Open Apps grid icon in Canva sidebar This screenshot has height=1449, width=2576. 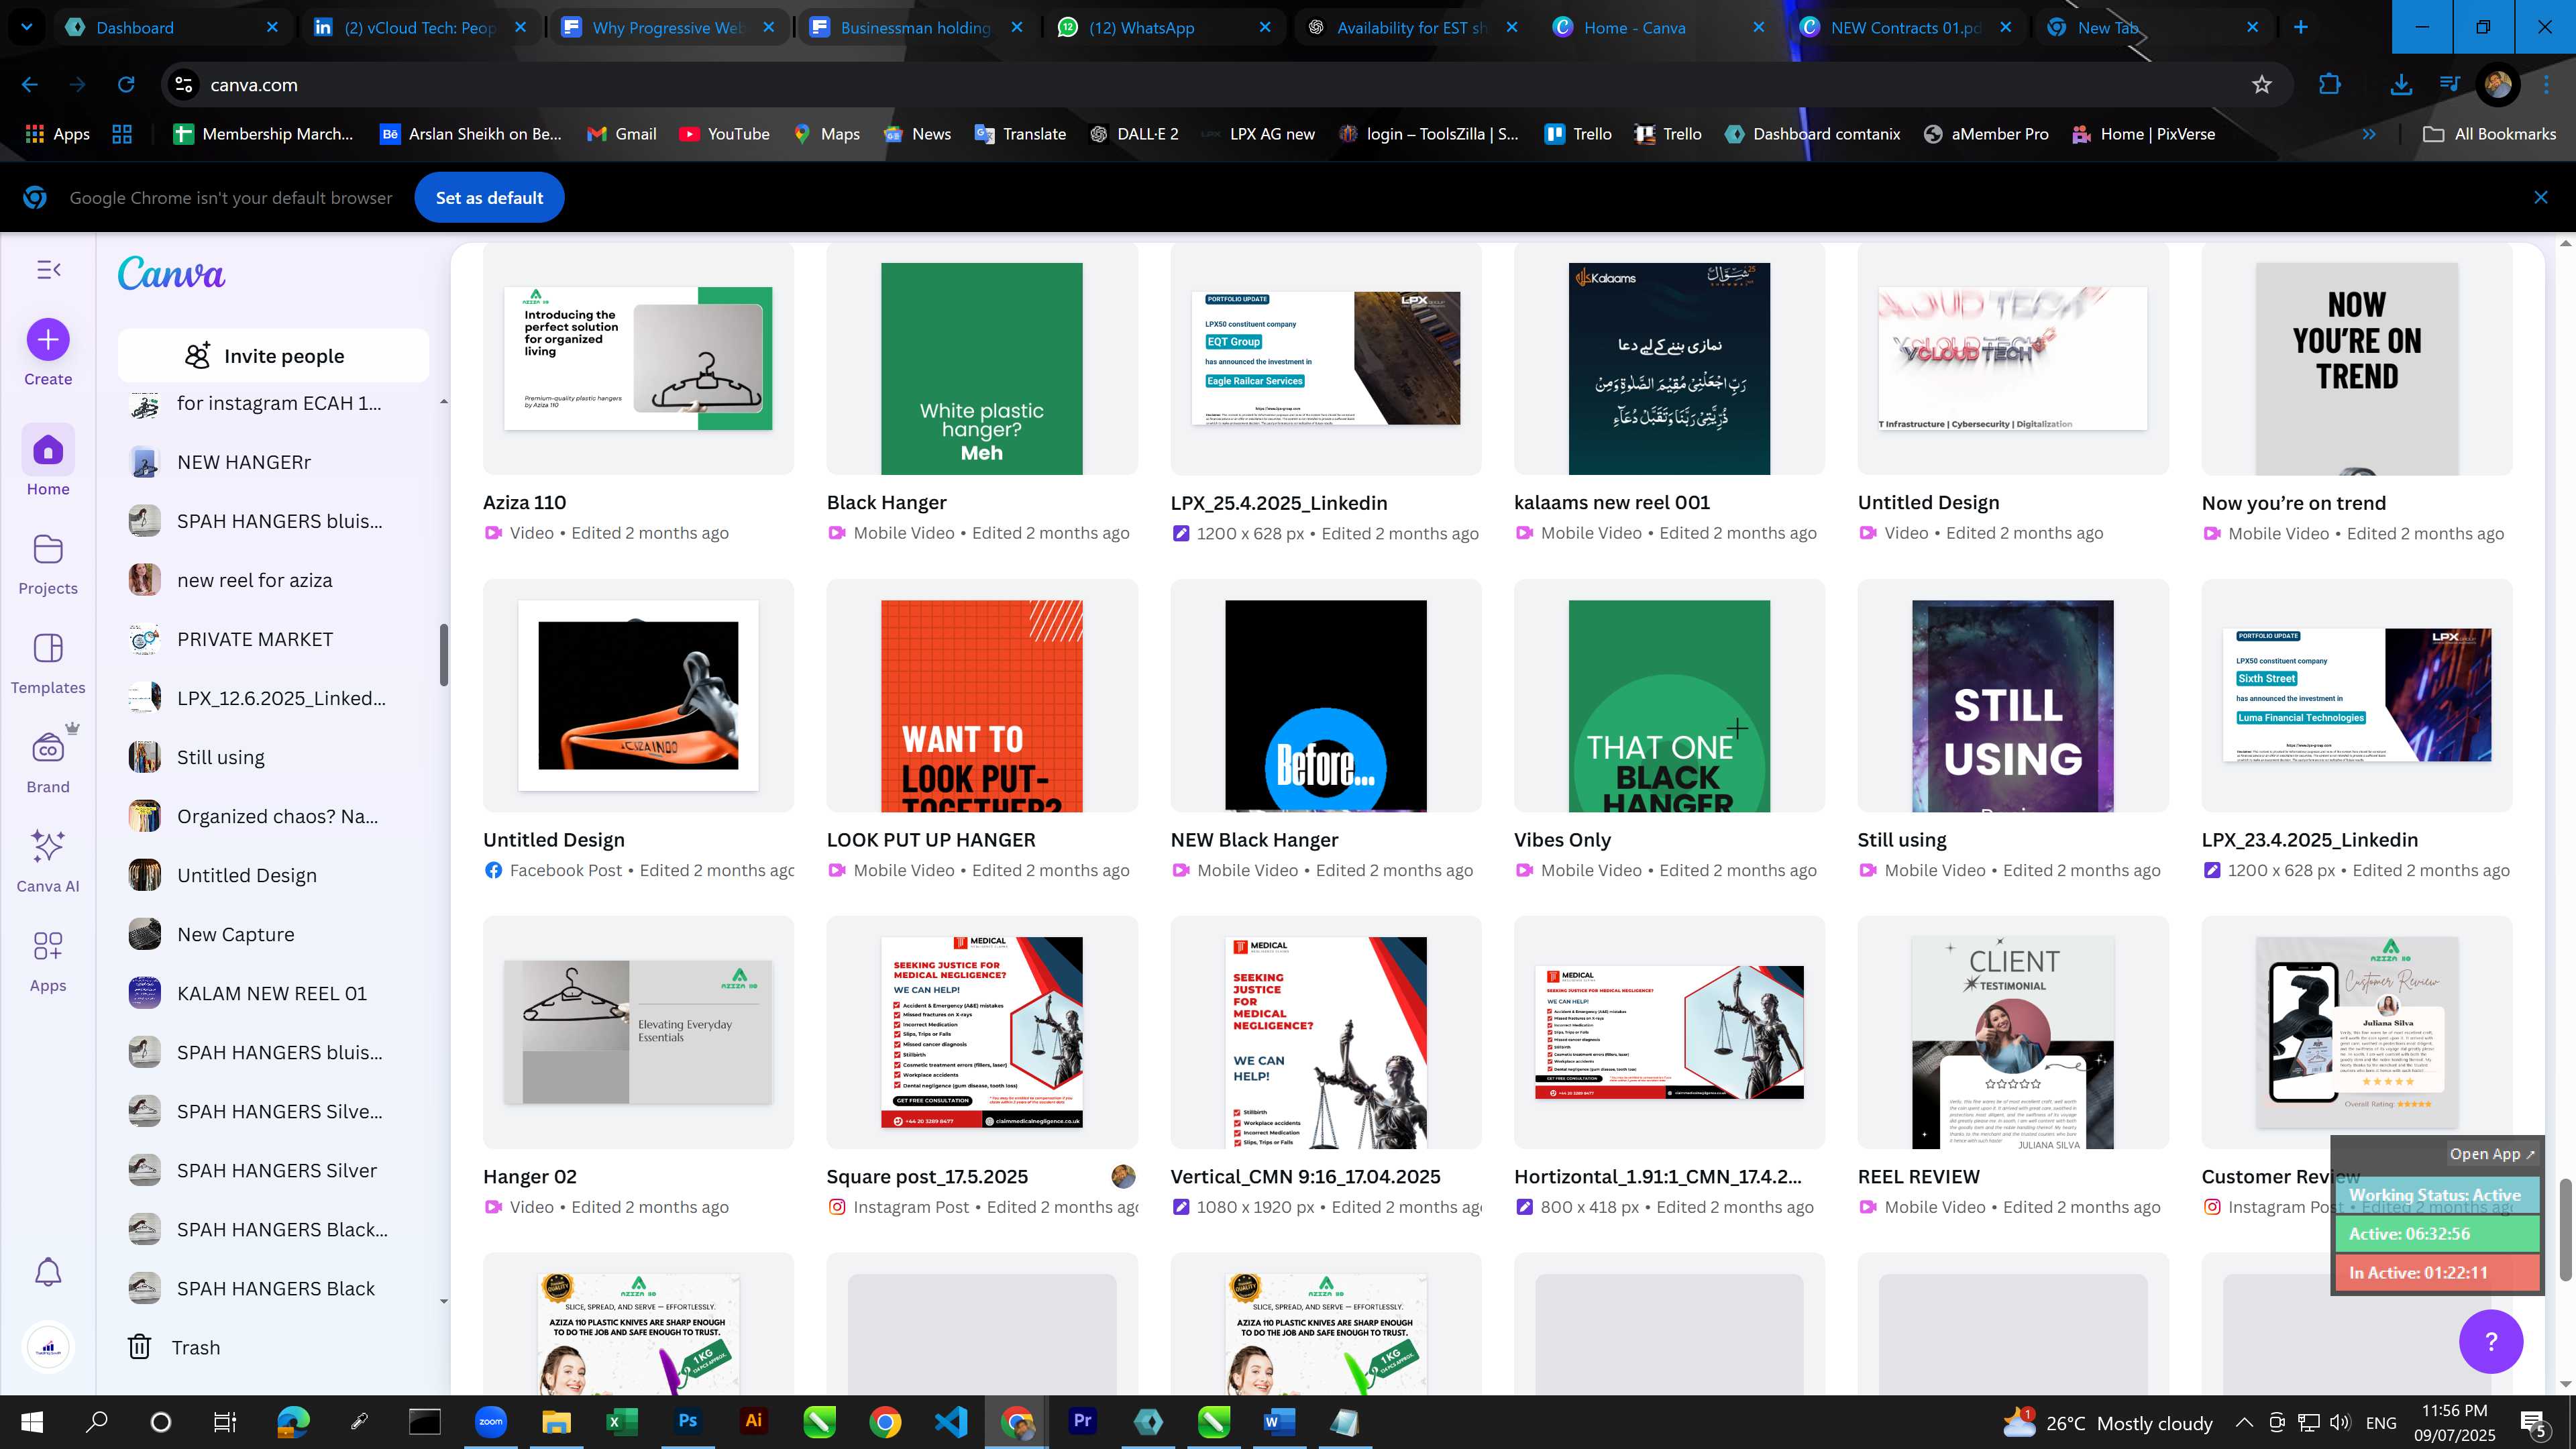(x=48, y=960)
